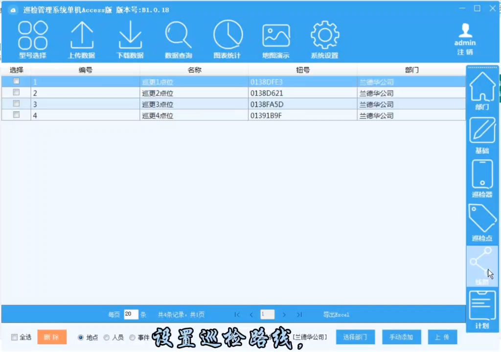Select cell 巡更4点位

pos(194,115)
